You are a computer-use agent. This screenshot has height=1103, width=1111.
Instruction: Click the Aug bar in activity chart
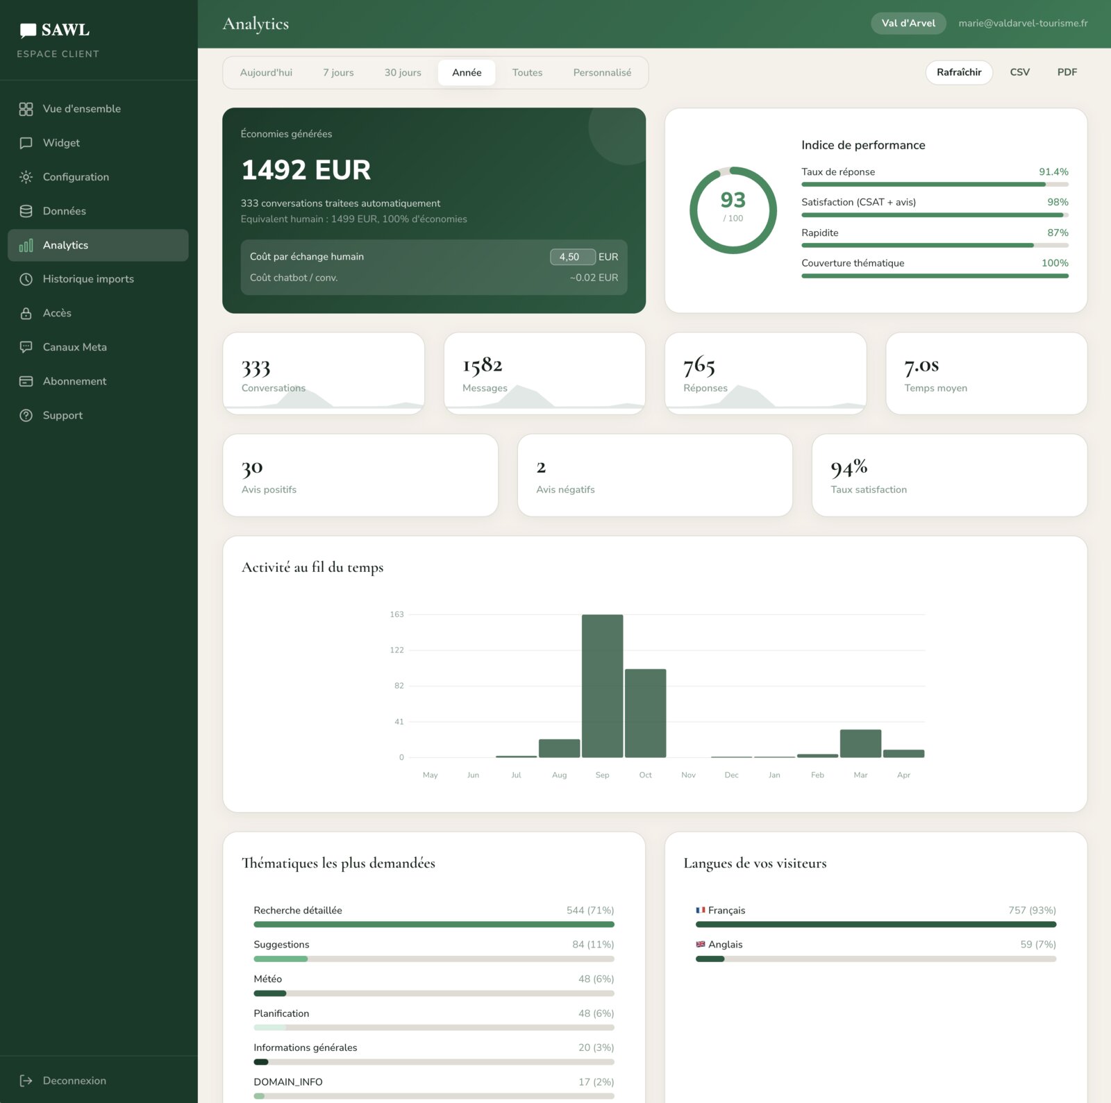[x=559, y=748]
